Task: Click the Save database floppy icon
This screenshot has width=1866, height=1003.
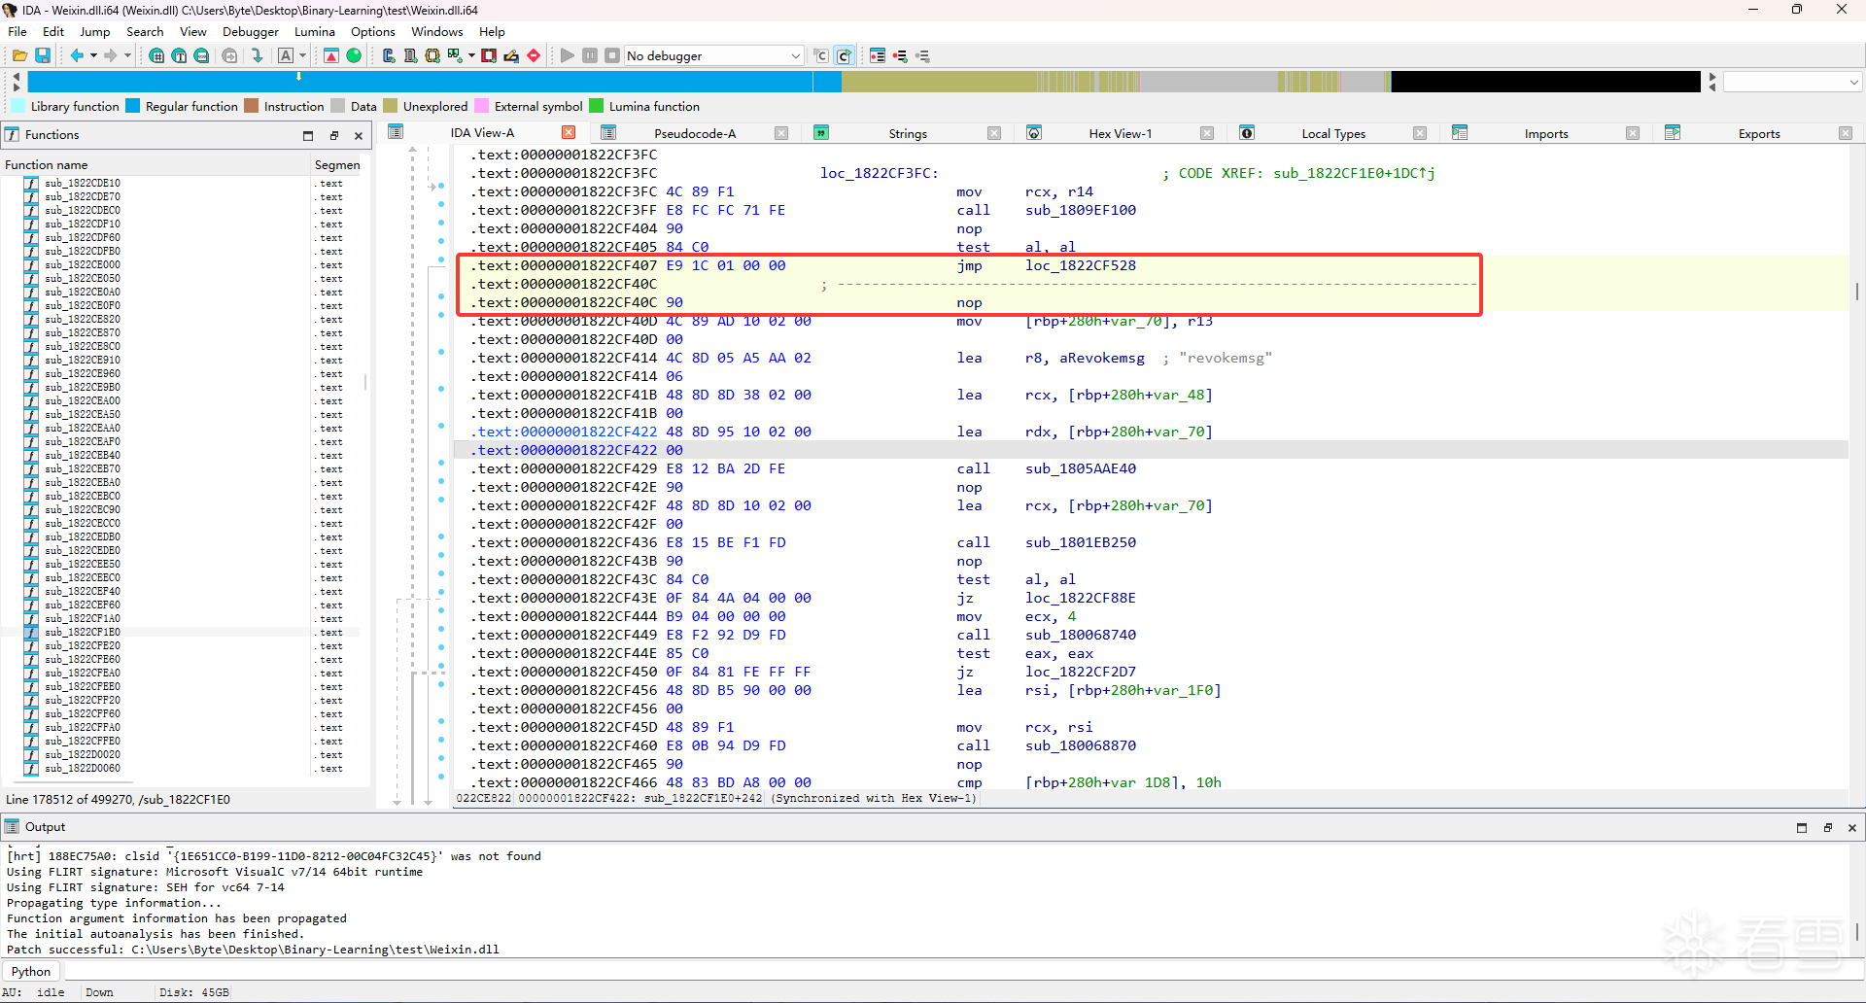Action: (43, 55)
